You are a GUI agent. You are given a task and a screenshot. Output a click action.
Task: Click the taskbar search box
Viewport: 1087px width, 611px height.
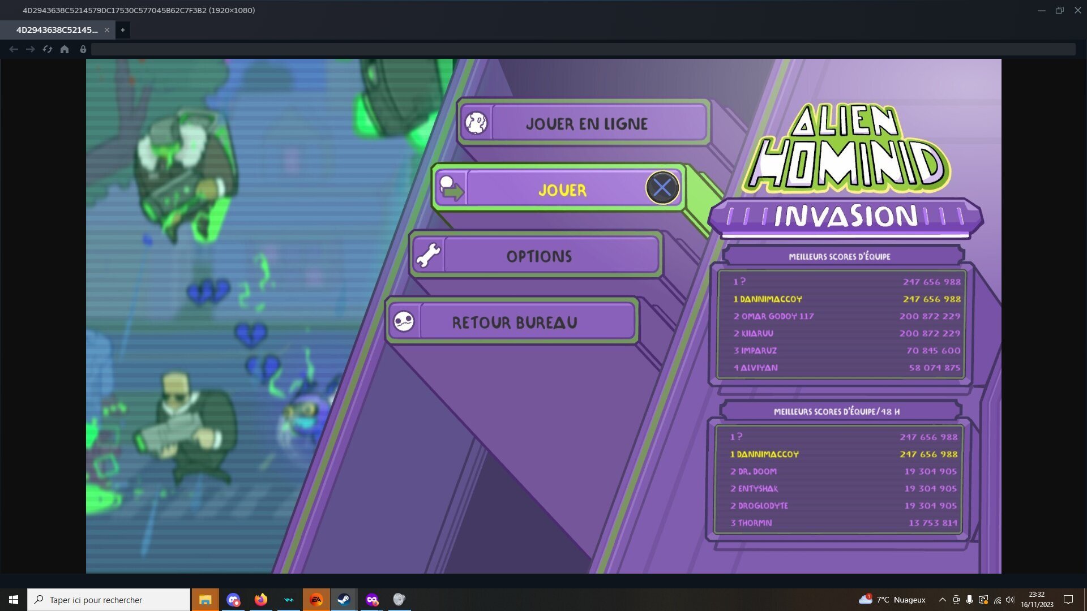point(109,600)
